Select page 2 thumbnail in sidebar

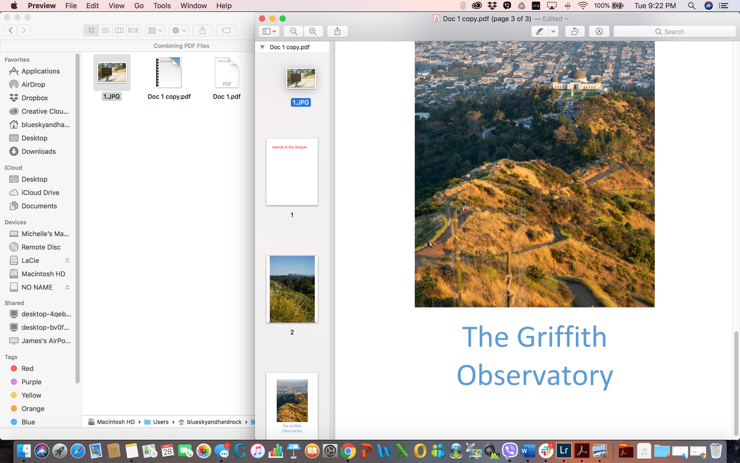(x=292, y=289)
